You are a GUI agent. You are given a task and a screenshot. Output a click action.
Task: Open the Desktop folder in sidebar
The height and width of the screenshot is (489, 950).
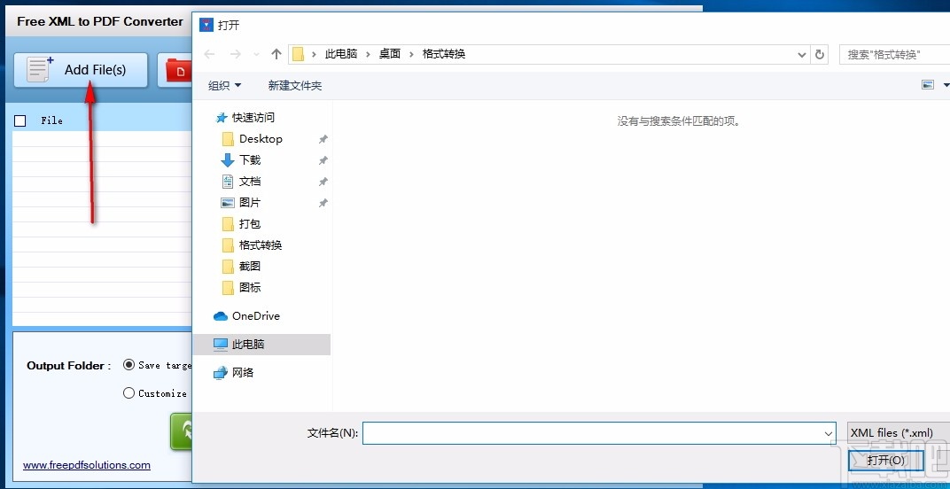(261, 139)
